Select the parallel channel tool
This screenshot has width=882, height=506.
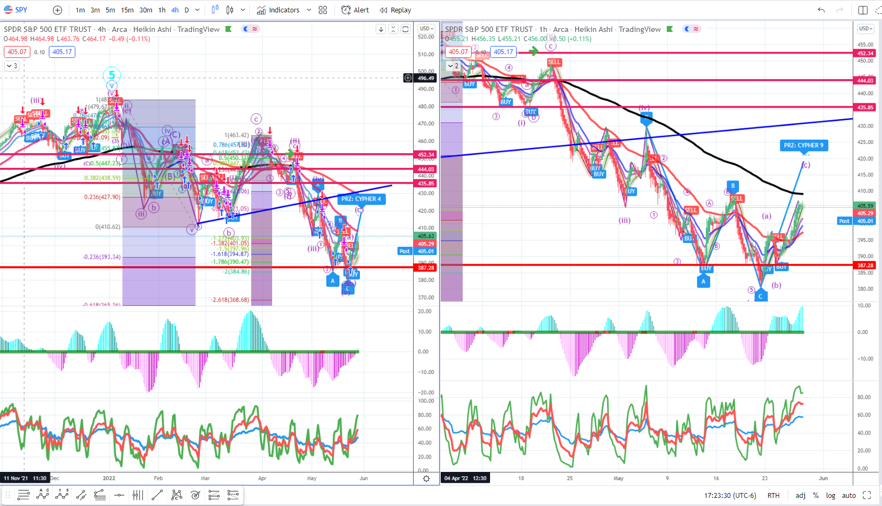(x=81, y=495)
